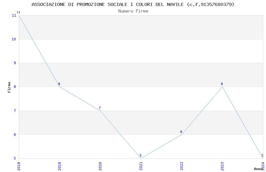Click the y-axis tick label 6
The width and height of the screenshot is (266, 172).
tap(15, 134)
